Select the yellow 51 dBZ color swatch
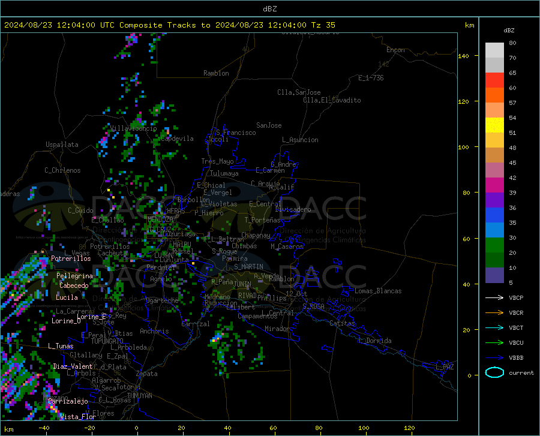Viewport: 540px width, 436px height. pyautogui.click(x=494, y=125)
